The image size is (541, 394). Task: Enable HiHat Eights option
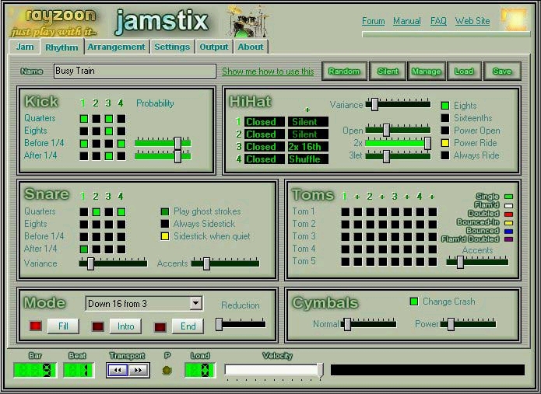coord(445,106)
